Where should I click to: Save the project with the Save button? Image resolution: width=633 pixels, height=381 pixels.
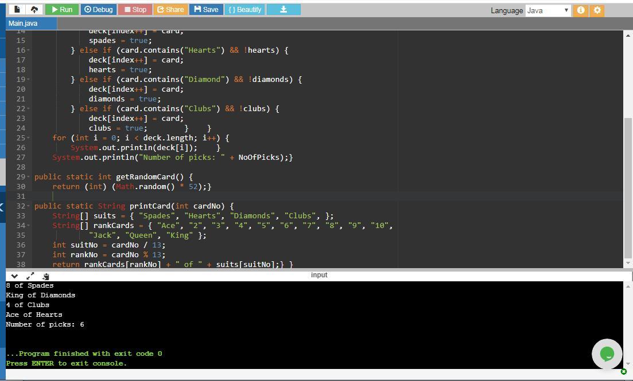[x=205, y=9]
